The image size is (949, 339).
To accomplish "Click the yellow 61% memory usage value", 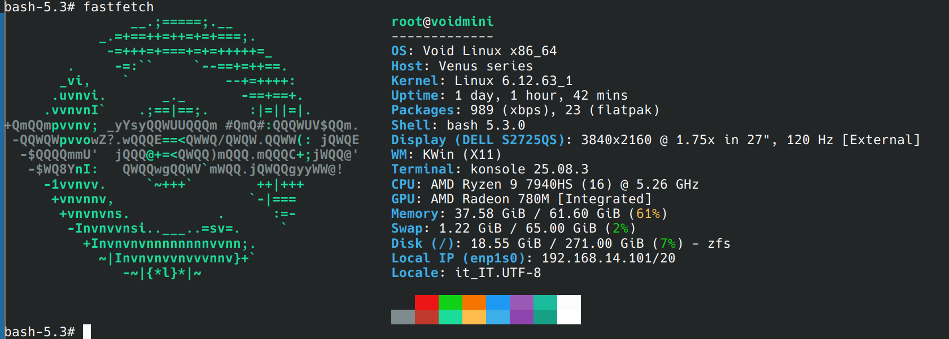I will 648,213.
